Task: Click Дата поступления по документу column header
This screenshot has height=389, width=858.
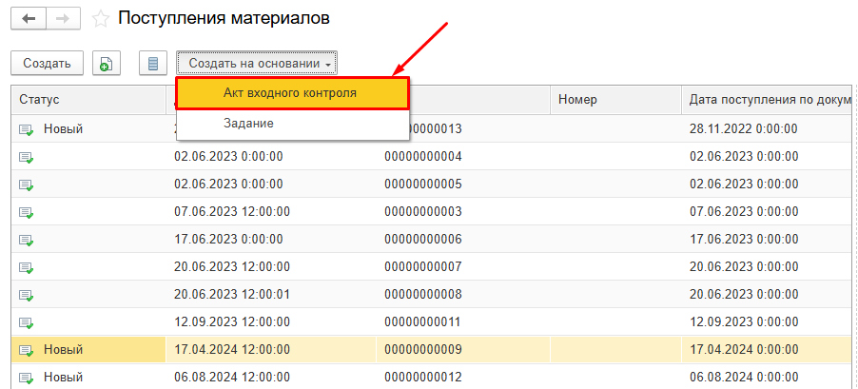Action: coord(766,99)
